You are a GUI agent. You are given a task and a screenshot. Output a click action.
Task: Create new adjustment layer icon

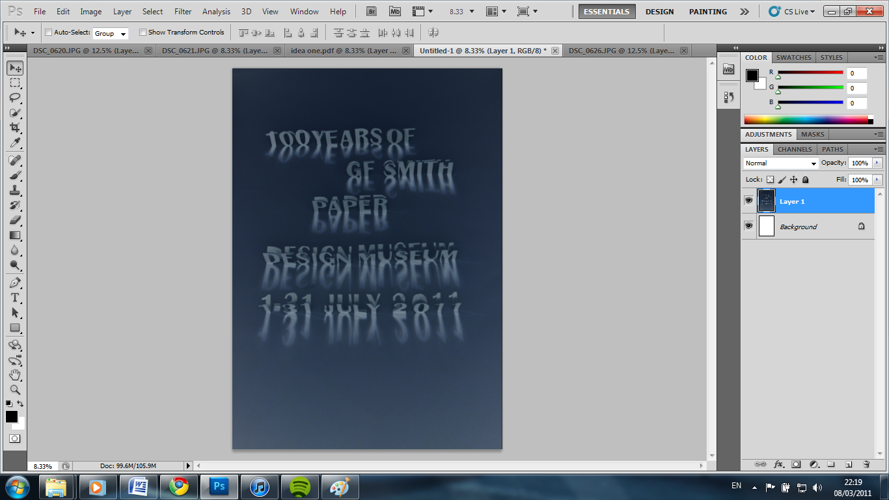click(x=814, y=464)
